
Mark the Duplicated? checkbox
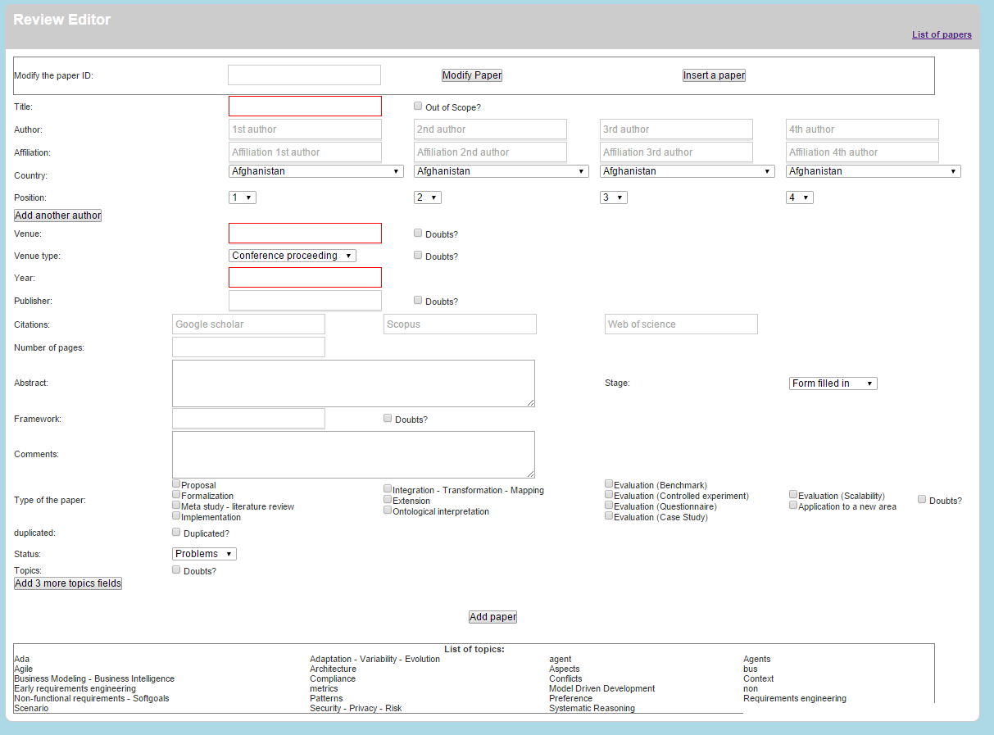coord(176,532)
